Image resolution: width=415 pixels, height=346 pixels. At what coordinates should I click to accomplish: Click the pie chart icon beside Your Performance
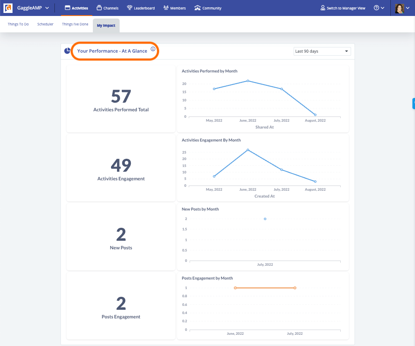pyautogui.click(x=67, y=50)
